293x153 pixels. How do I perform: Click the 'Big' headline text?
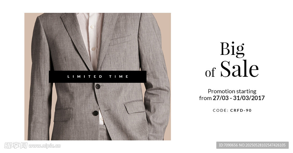(232, 49)
